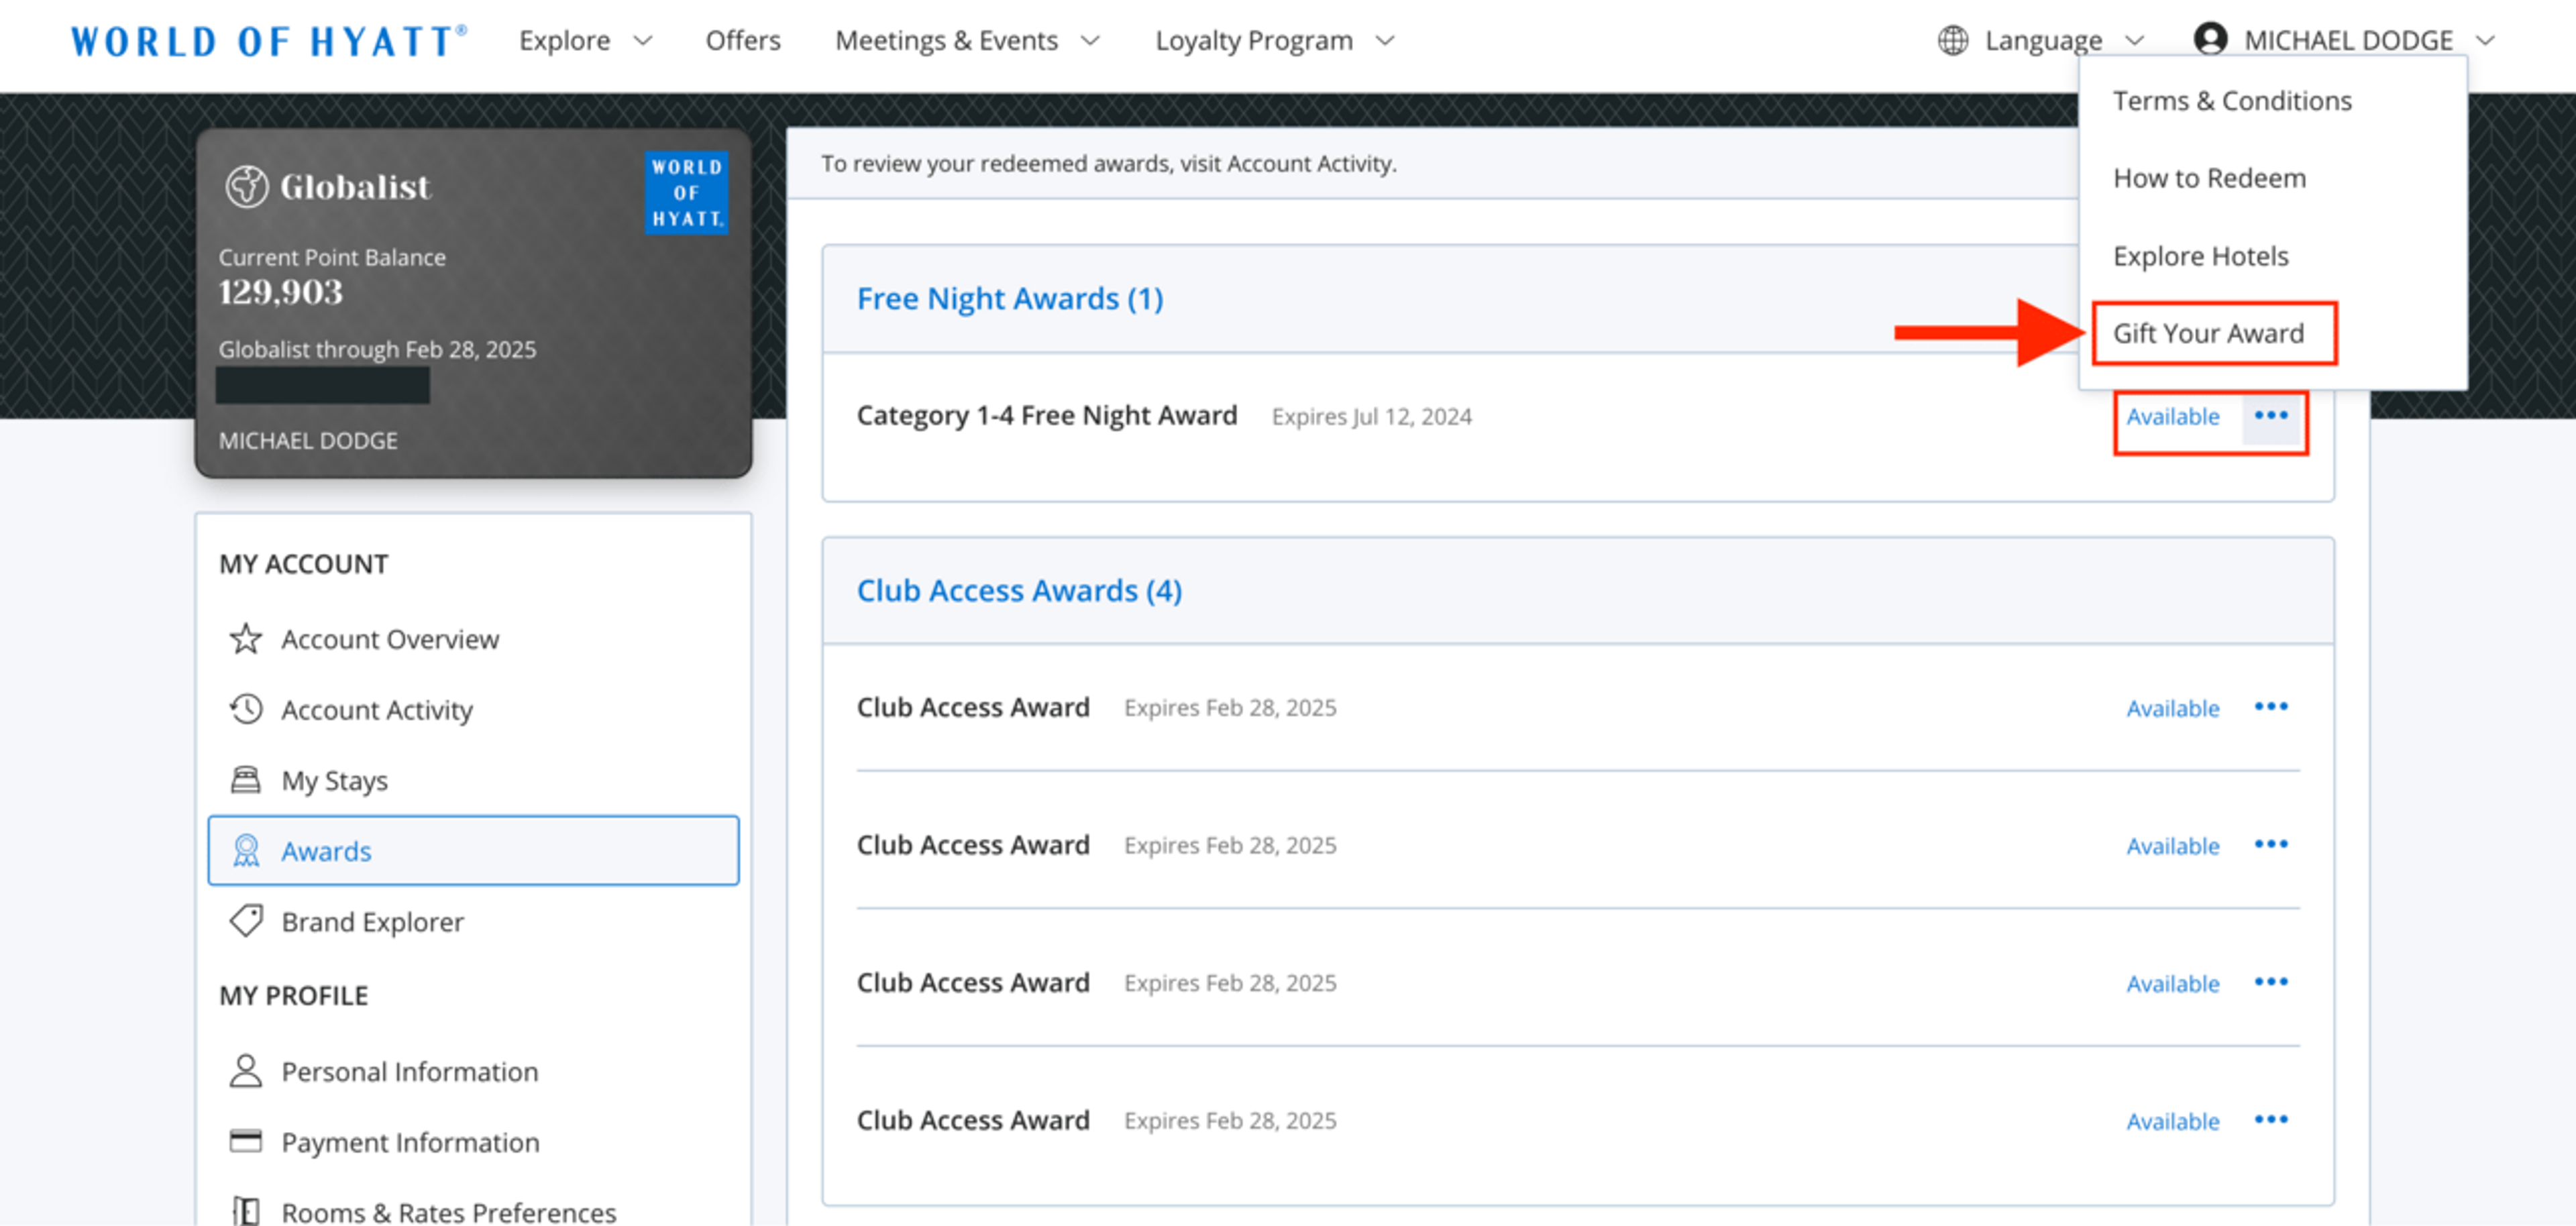Click Globalist through Feb 28, 2025 text

377,349
